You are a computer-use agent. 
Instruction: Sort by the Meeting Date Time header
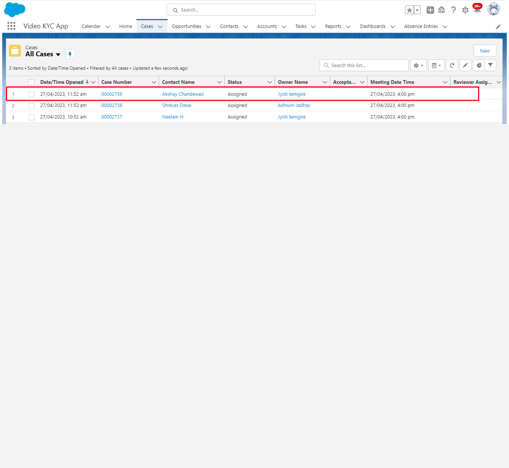tap(392, 82)
